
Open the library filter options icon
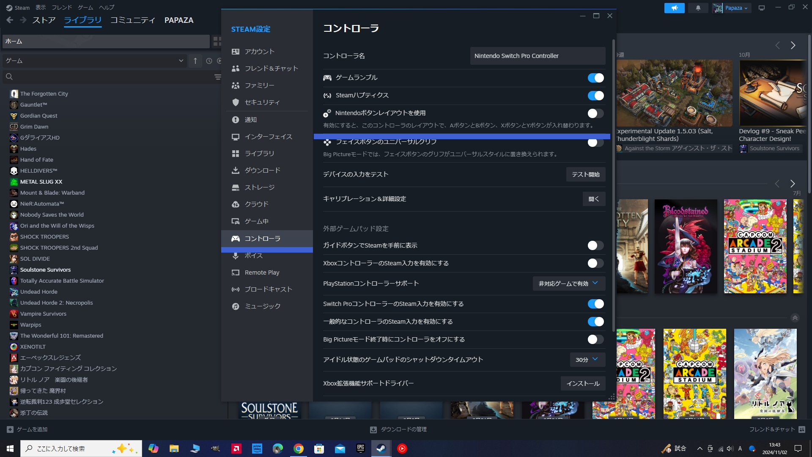click(x=217, y=77)
